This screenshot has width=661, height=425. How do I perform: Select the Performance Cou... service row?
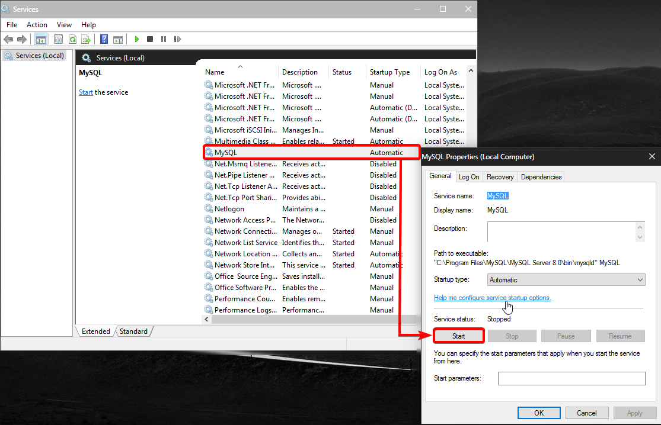coord(311,299)
